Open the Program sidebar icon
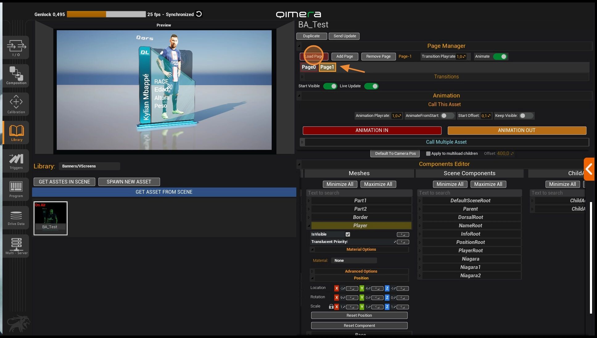Image resolution: width=597 pixels, height=338 pixels. [x=16, y=189]
